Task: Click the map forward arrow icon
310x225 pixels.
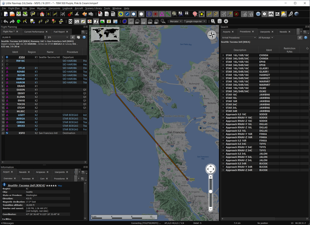Action: tap(91, 14)
